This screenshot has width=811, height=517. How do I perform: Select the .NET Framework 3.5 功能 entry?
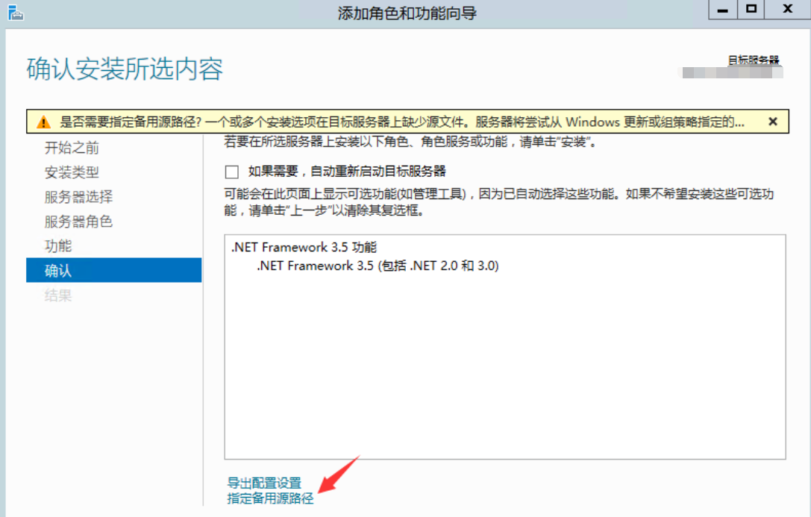(304, 247)
